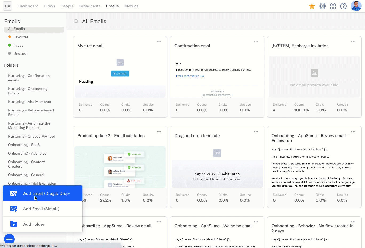Open user profile avatar menu
This screenshot has width=365, height=248.
(356, 6)
